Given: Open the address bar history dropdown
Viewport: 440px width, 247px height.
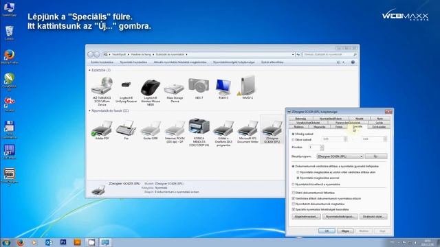Looking at the screenshot, I should (x=293, y=54).
